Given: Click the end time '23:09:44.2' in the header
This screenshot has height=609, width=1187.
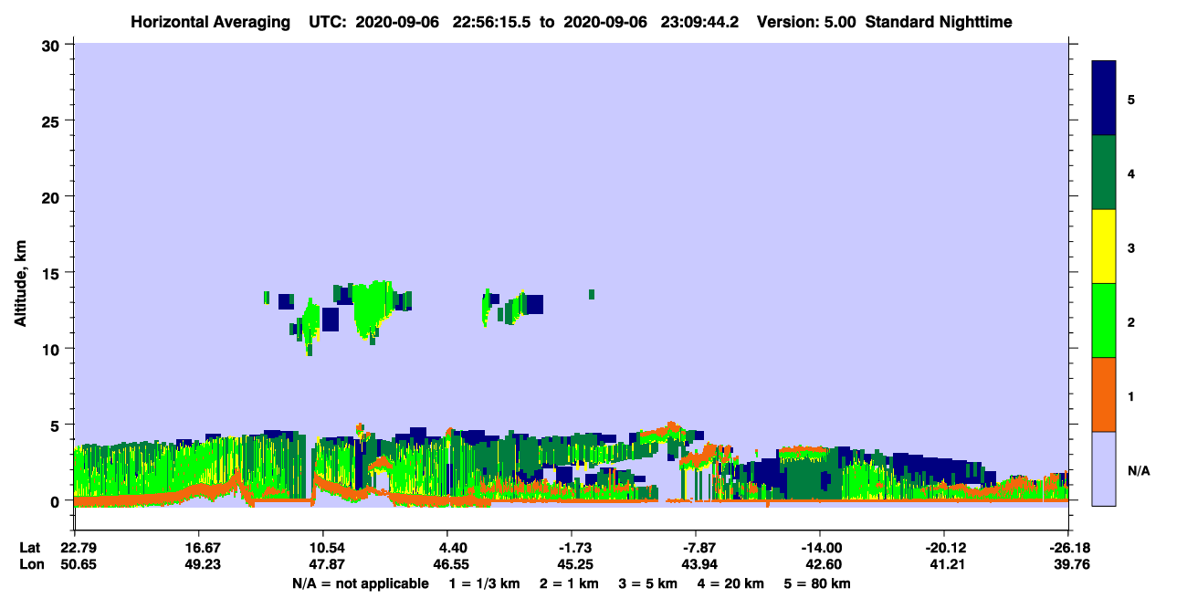Looking at the screenshot, I should tap(699, 21).
